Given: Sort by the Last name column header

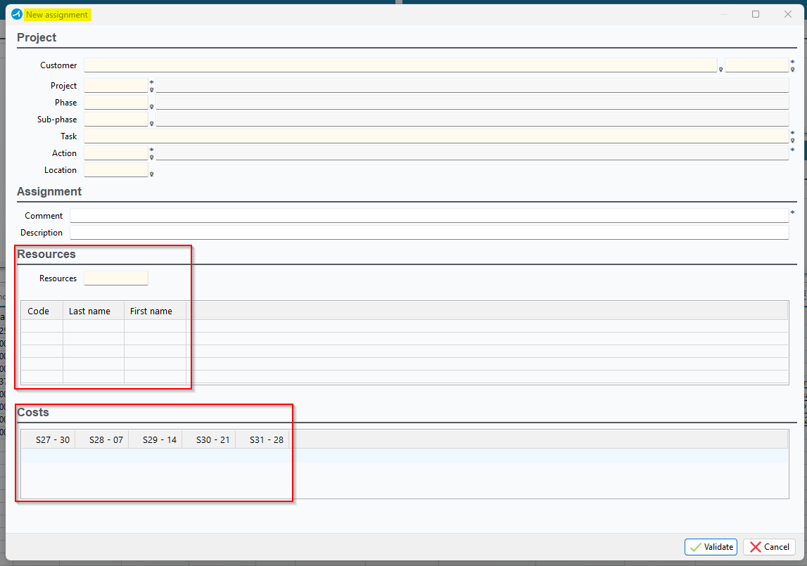Looking at the screenshot, I should 93,311.
